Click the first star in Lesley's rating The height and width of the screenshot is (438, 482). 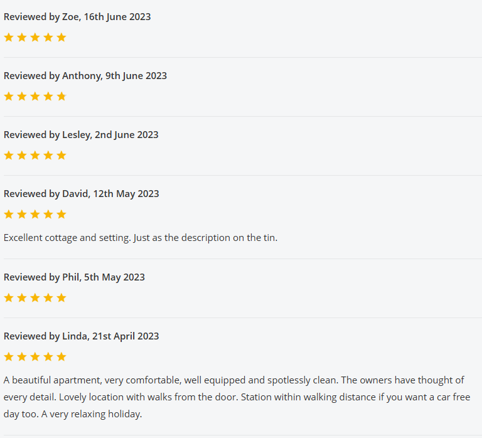pos(9,156)
